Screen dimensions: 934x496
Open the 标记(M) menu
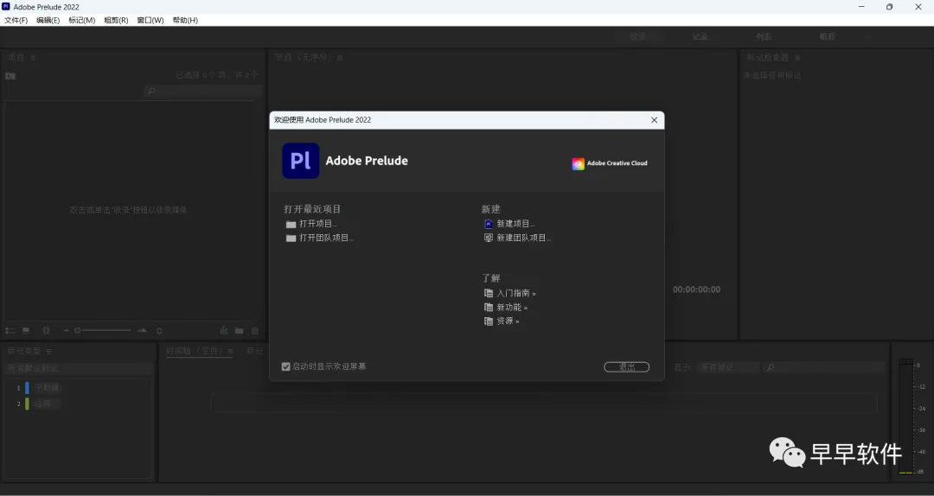81,20
